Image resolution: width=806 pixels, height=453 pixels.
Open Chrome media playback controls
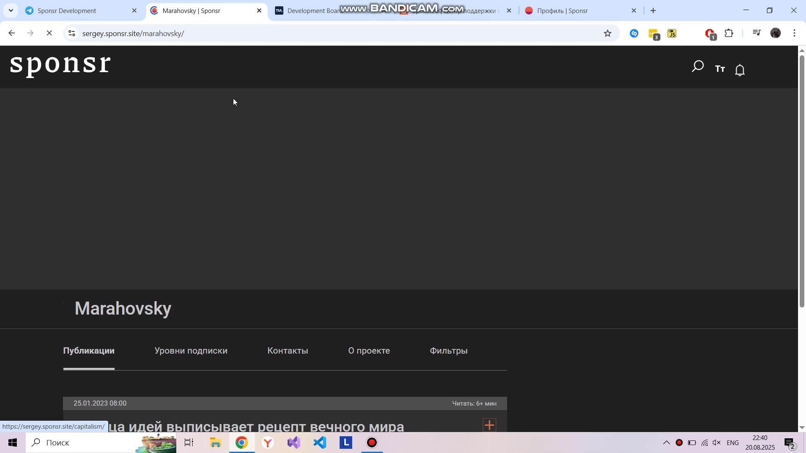pos(756,33)
